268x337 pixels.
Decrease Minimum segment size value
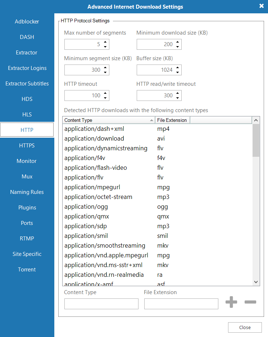click(x=105, y=72)
